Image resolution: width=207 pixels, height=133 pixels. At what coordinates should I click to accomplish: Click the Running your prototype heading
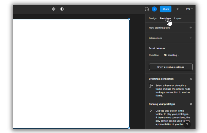(162, 104)
